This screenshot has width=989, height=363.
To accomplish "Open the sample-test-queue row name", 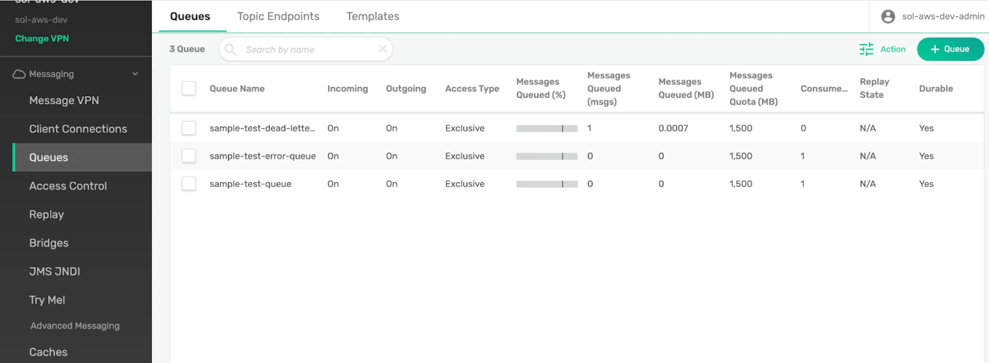I will 250,184.
